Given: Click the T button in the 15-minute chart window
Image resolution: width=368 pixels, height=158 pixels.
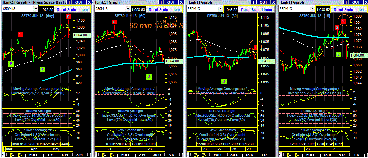Looking at the screenshot, I should tap(346, 2).
